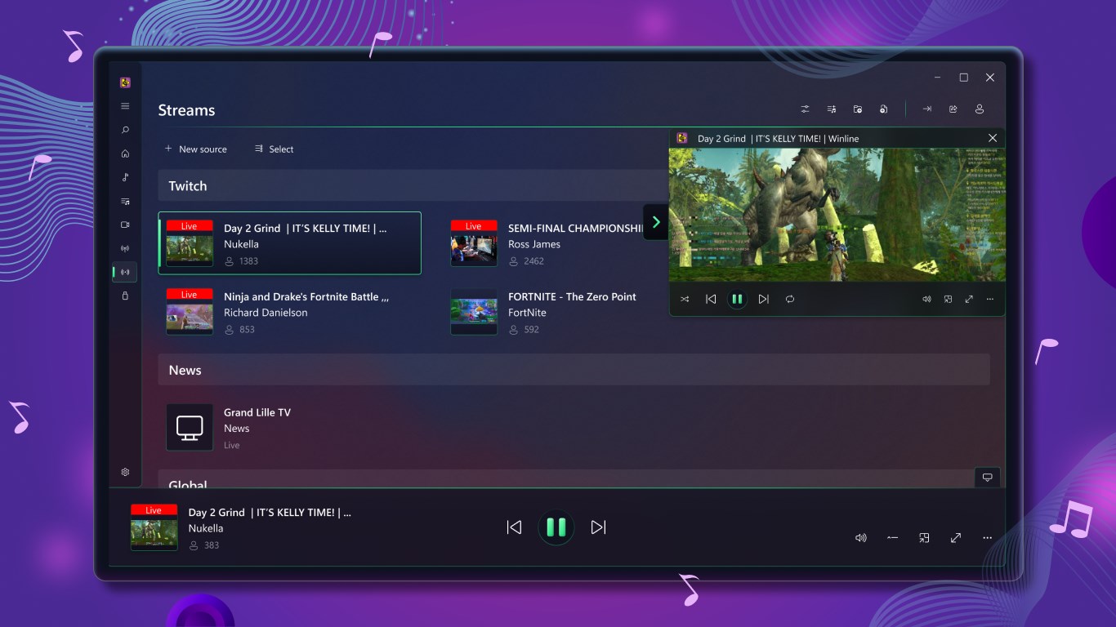1116x627 pixels.
Task: Open playlists from the sidebar
Action: [125, 201]
